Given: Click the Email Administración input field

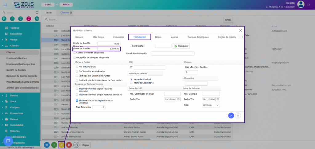Looking at the screenshot, I should [x=173, y=53].
